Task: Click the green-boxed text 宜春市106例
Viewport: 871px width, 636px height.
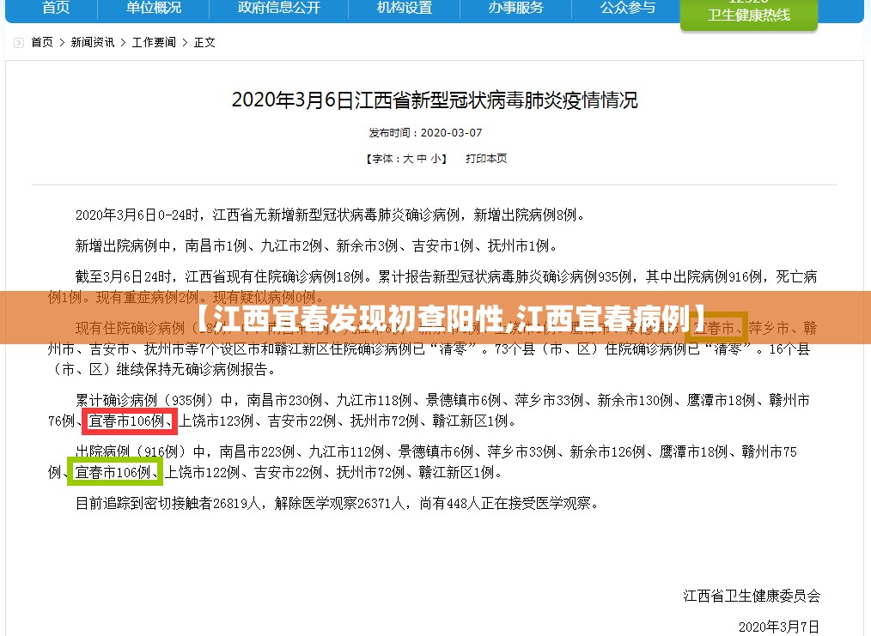Action: pos(115,472)
